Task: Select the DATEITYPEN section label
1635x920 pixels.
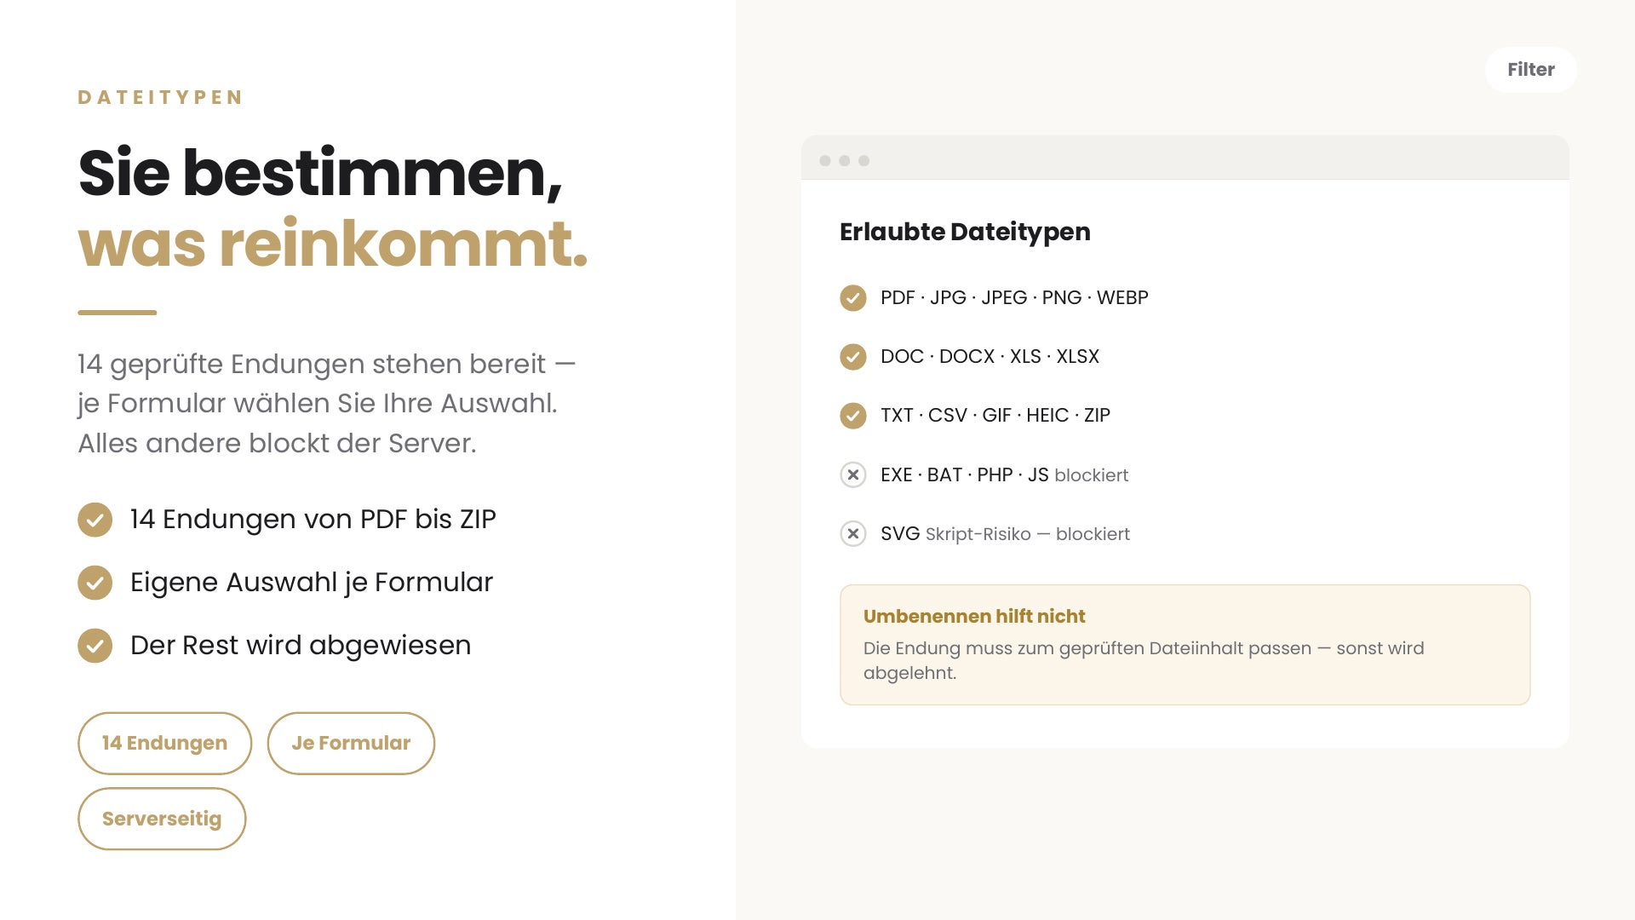Action: click(160, 97)
